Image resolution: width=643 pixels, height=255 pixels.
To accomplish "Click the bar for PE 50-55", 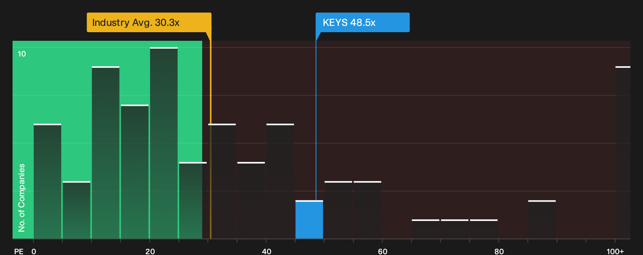I will (338, 210).
